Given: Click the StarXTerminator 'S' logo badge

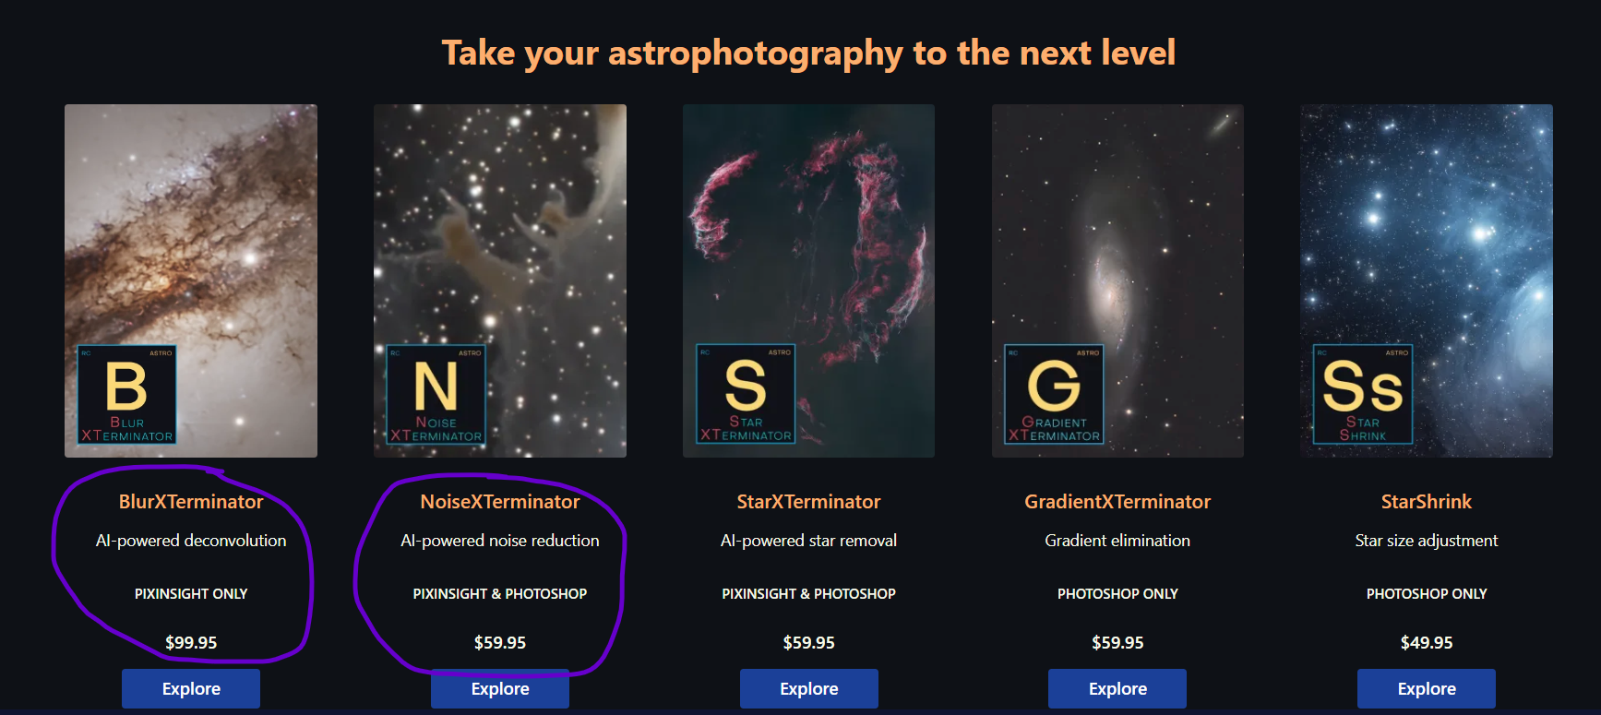Looking at the screenshot, I should 745,395.
